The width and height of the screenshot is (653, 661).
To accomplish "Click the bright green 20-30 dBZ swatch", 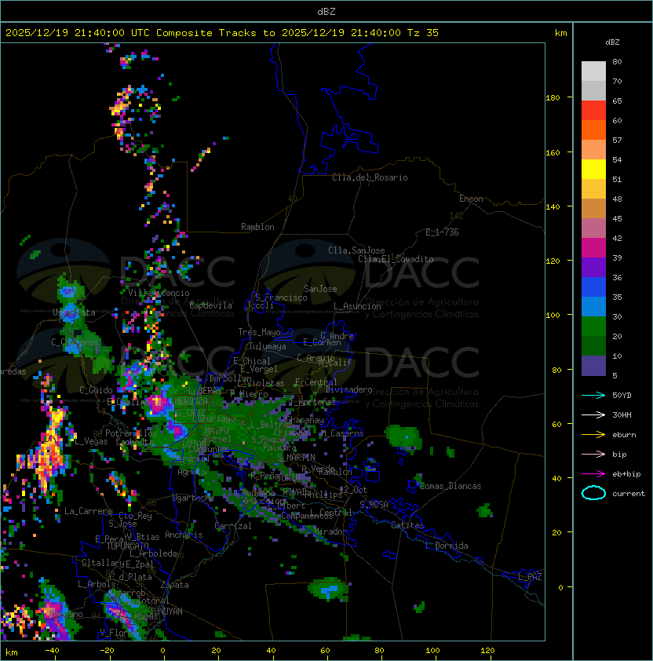I will point(593,327).
